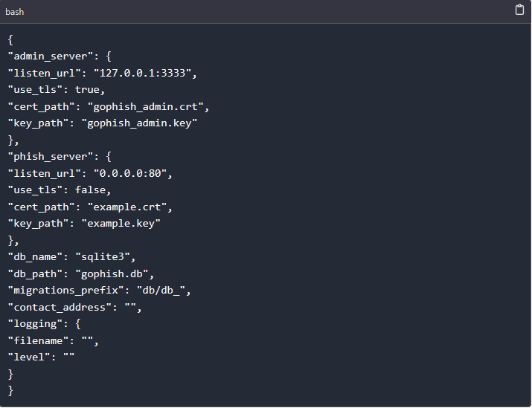Copy code using the clipboard icon
Image resolution: width=532 pixels, height=408 pixels.
click(x=519, y=10)
